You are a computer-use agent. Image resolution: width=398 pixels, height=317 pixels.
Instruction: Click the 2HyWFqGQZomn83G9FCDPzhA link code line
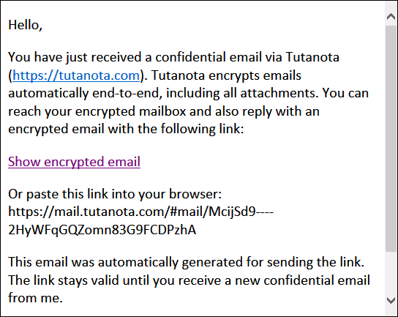tap(102, 230)
